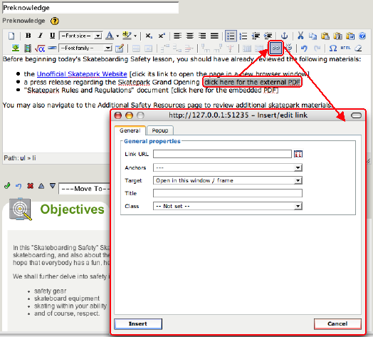The width and height of the screenshot is (373, 337).
Task: Click the Cancel button
Action: point(337,324)
